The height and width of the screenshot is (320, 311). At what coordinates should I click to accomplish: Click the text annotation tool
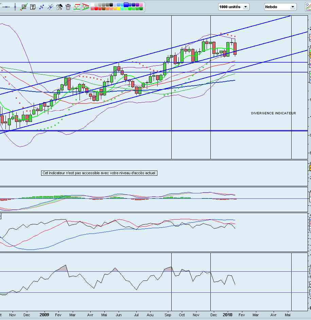[x=33, y=7]
